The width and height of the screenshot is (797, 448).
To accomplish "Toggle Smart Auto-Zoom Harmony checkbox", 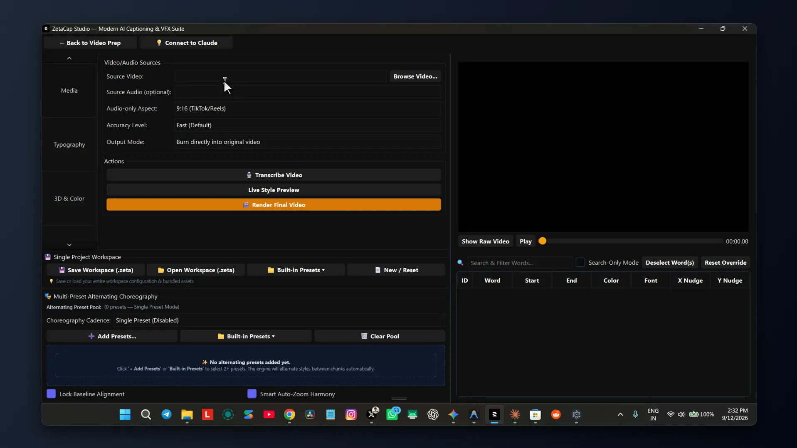I will click(252, 394).
